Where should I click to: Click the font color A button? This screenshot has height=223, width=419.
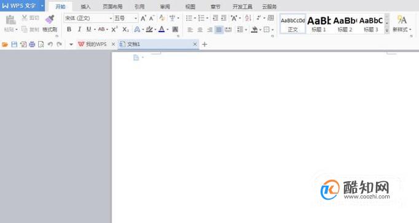coord(162,29)
